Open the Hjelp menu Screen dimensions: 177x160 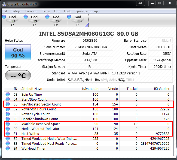click(x=68, y=11)
